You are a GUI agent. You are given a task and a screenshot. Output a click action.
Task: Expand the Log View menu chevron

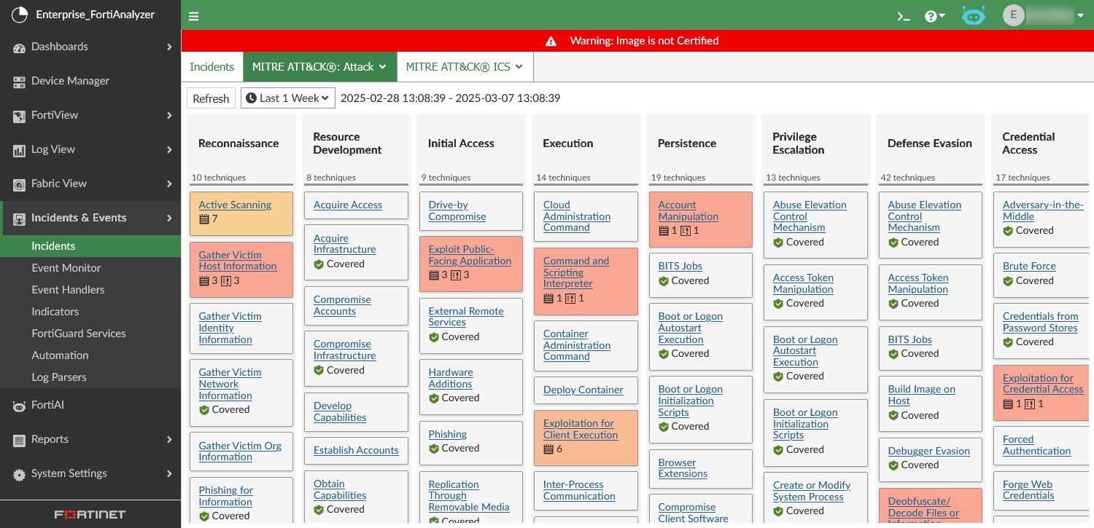pos(169,150)
